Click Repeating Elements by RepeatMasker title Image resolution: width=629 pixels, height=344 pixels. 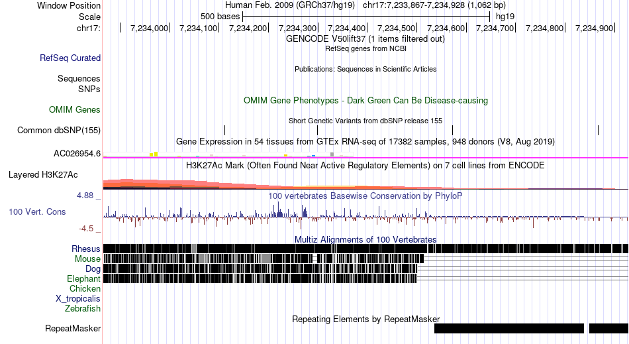tap(365, 319)
